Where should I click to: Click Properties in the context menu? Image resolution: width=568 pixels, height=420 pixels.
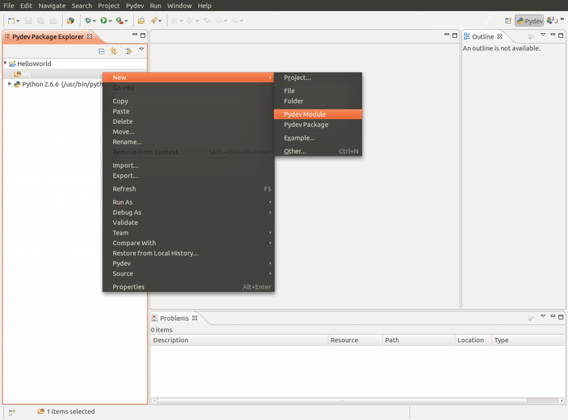[189, 287]
